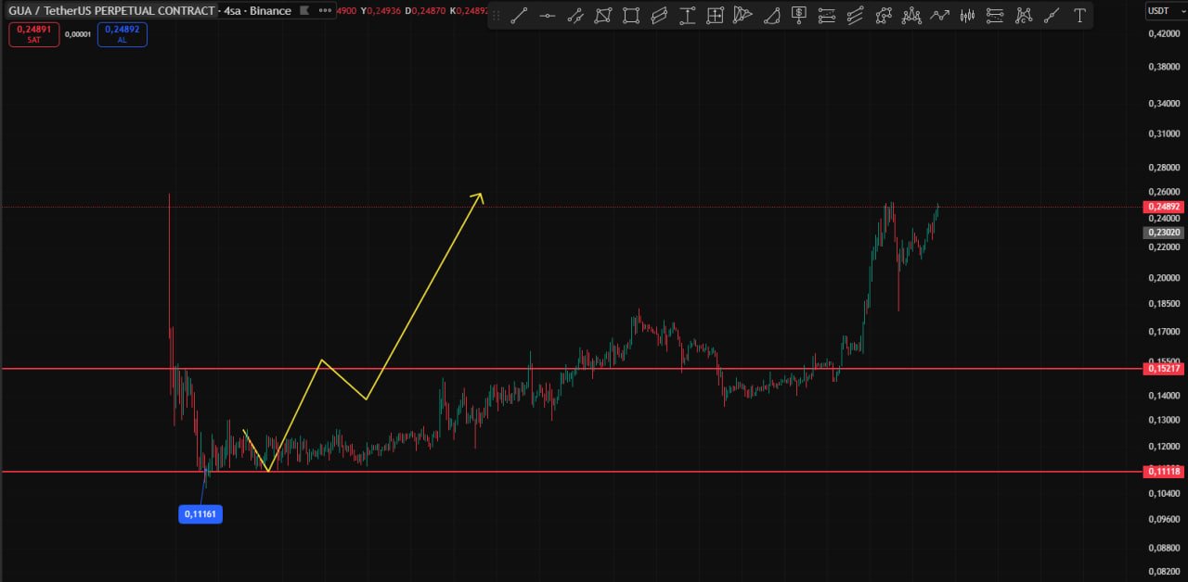Screen dimensions: 1188x582
Task: Select the Fibonacci retracement levels tool
Action: [827, 15]
